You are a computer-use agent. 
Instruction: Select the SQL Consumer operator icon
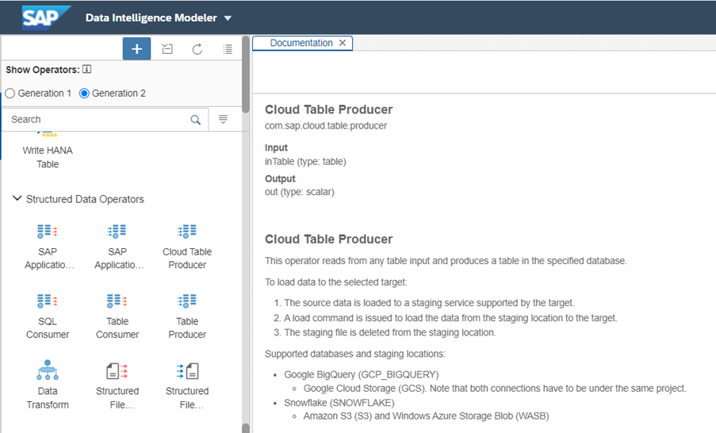click(x=48, y=301)
